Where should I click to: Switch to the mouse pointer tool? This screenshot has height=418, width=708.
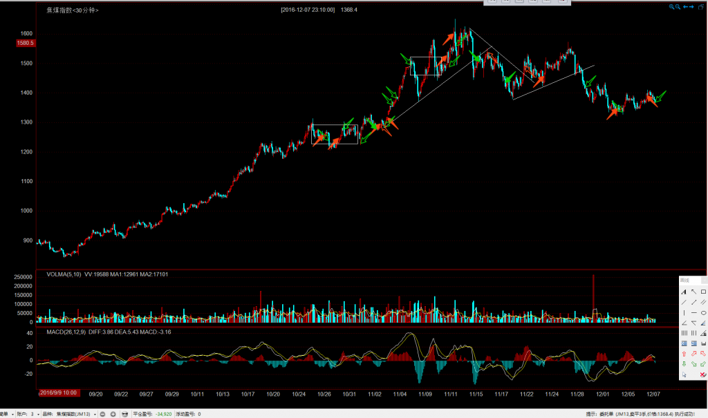(684, 374)
